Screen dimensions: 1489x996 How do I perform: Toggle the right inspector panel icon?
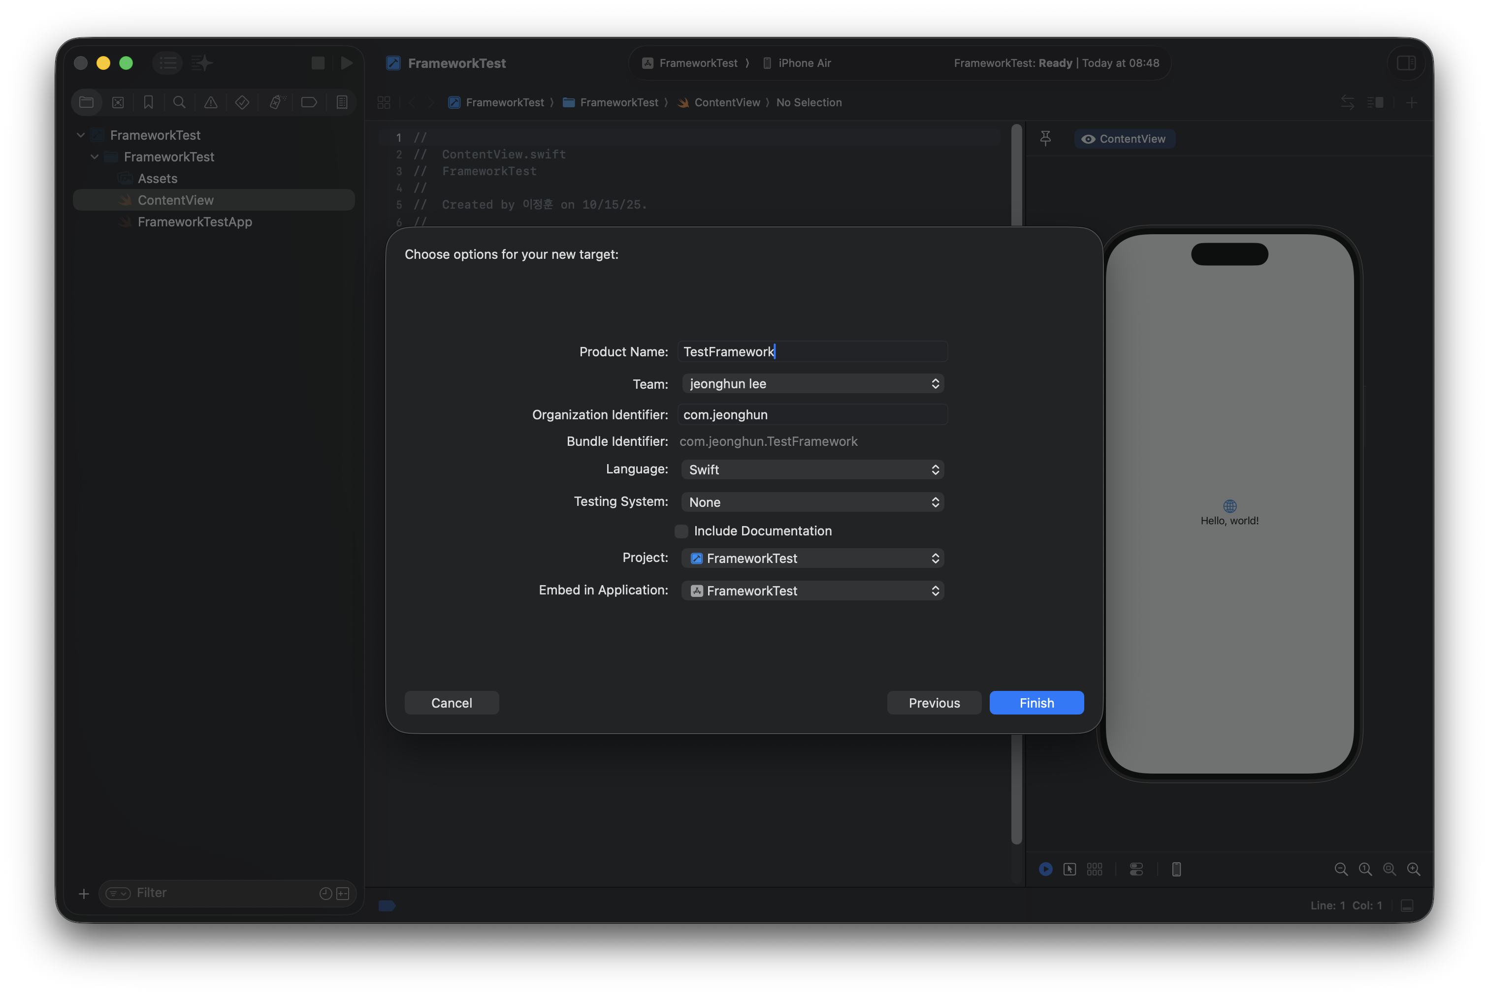1406,63
